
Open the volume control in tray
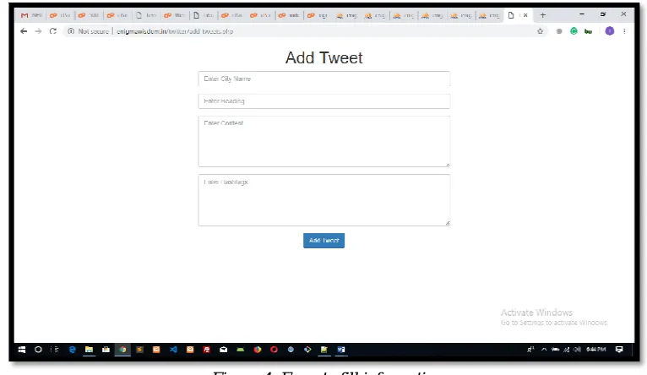(x=577, y=350)
